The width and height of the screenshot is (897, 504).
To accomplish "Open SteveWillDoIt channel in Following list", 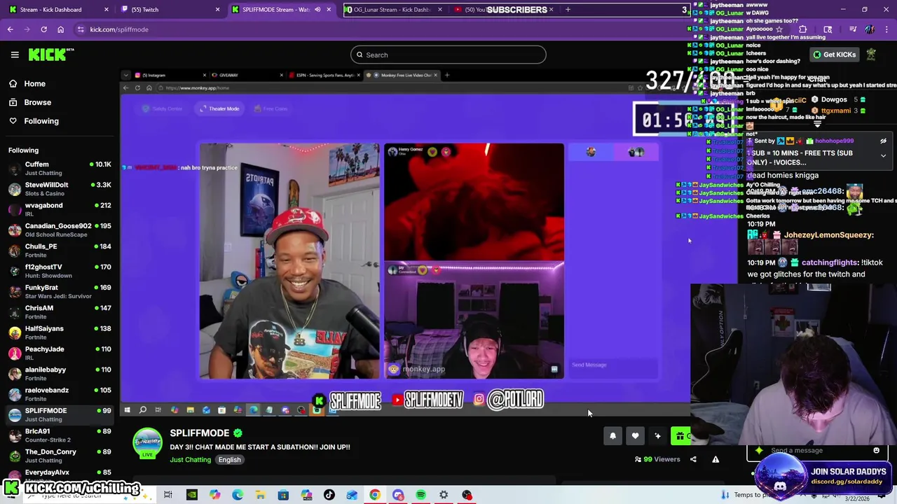I will tap(59, 189).
